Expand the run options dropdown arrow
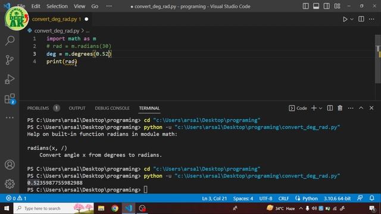This screenshot has width=381, height=214. tap(352, 19)
